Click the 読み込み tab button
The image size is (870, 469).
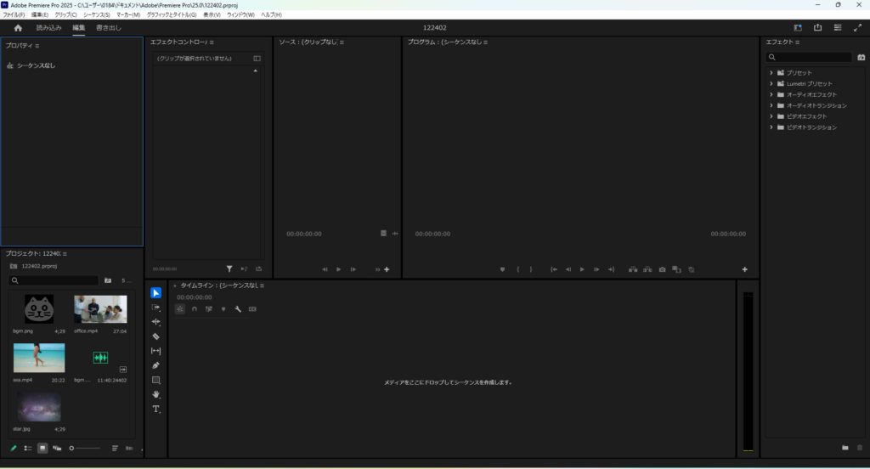coord(48,27)
